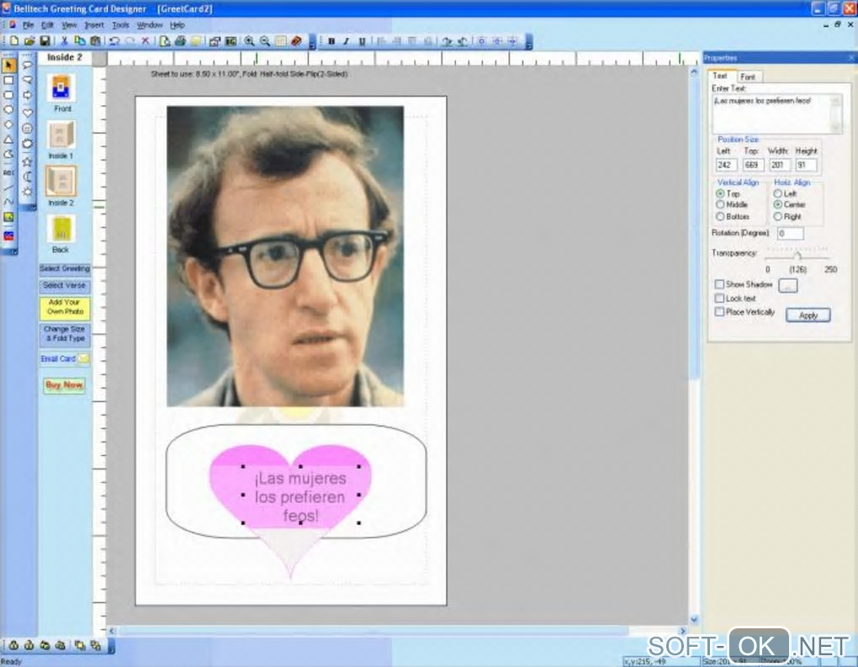The height and width of the screenshot is (667, 858).
Task: Expand the formatting toolbar overflow arrow
Action: pos(528,41)
